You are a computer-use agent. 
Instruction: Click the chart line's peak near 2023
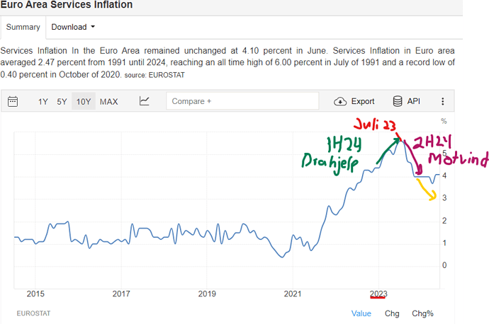coord(402,141)
